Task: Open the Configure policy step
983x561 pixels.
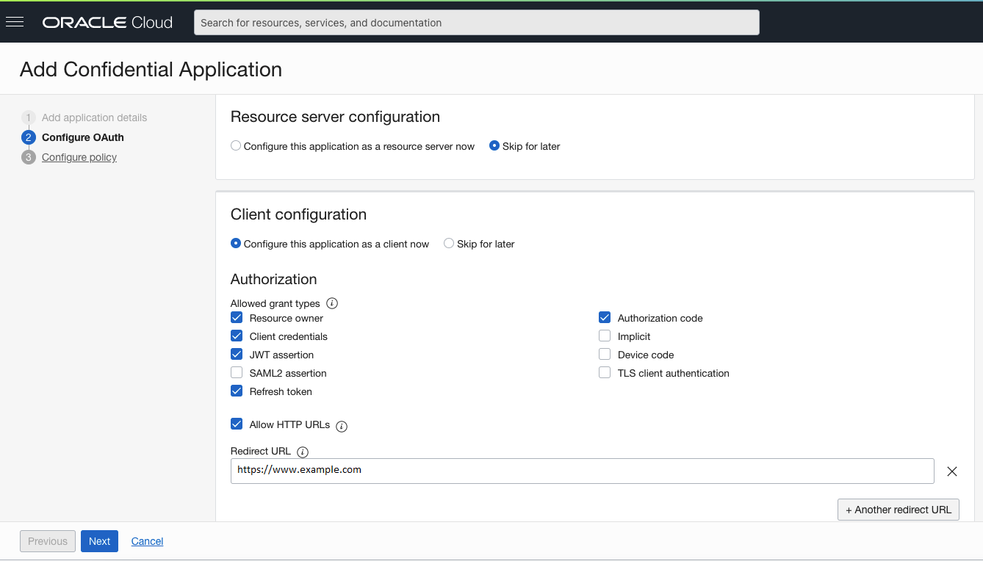Action: click(x=79, y=157)
